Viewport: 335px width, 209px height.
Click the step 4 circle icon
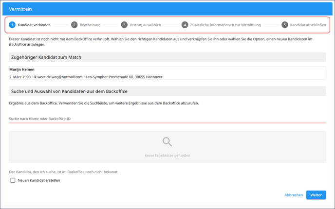coord(185,25)
